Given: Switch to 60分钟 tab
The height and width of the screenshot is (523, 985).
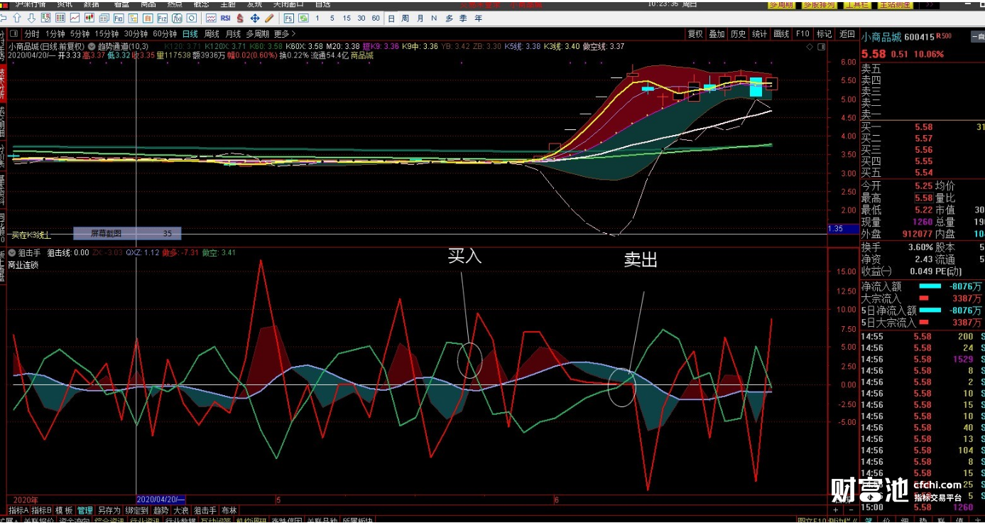Looking at the screenshot, I should point(165,33).
